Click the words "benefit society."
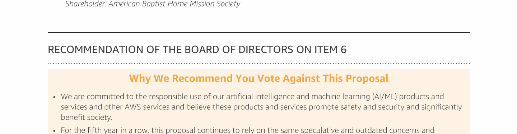517x134 pixels. pyautogui.click(x=87, y=118)
